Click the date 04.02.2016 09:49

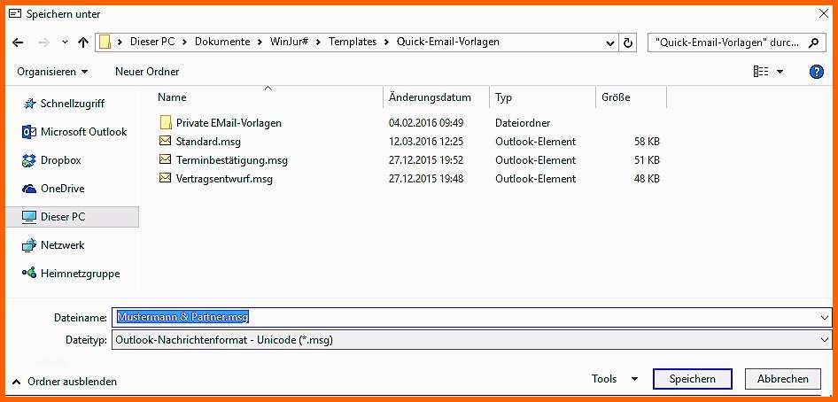tap(426, 123)
